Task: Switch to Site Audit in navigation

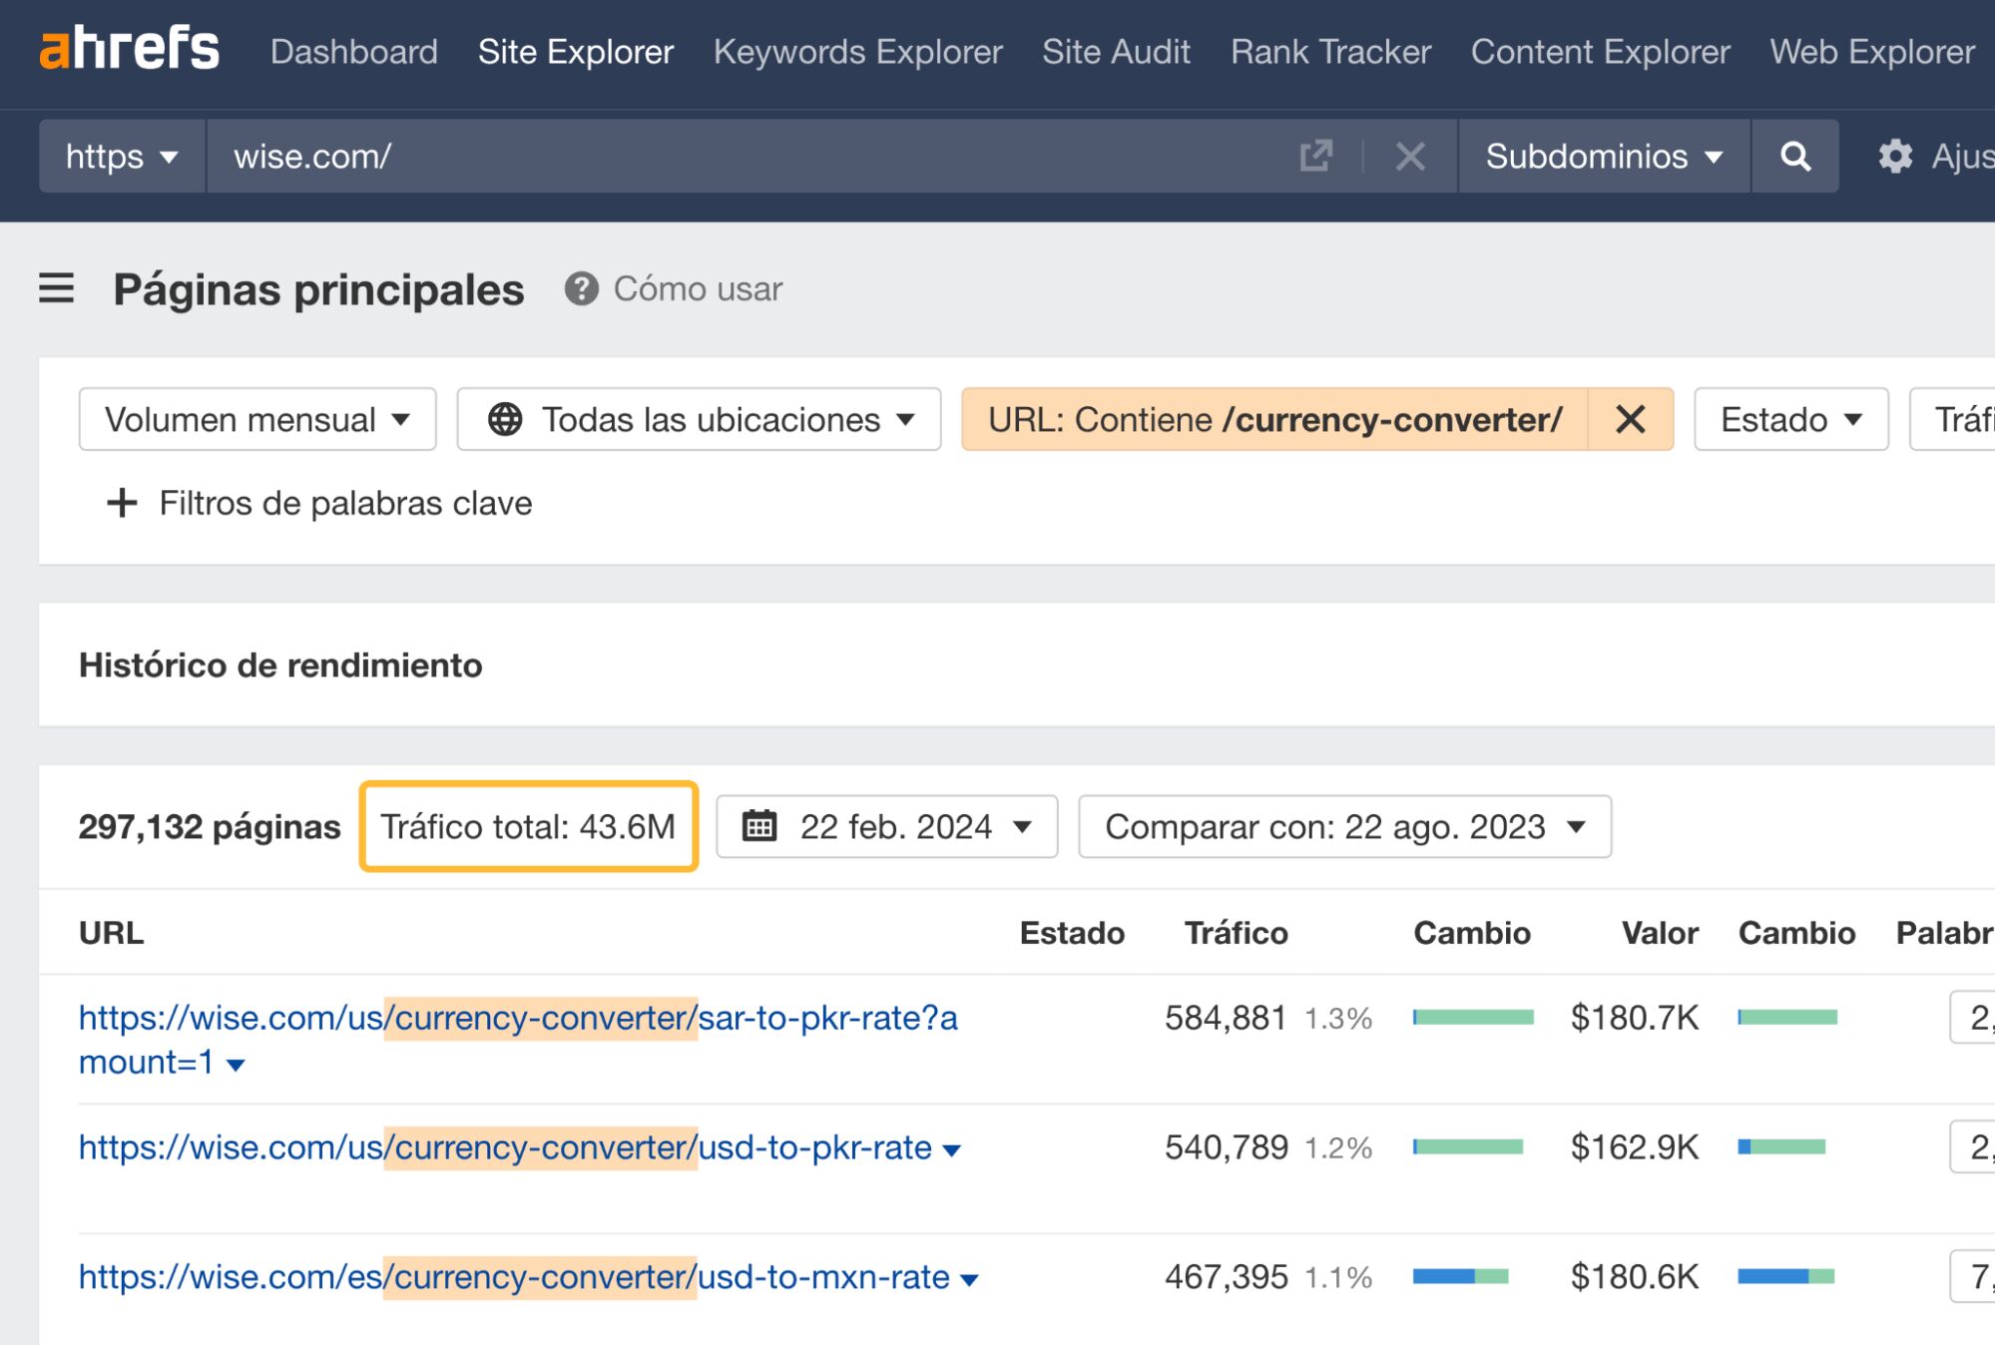Action: coord(1116,52)
